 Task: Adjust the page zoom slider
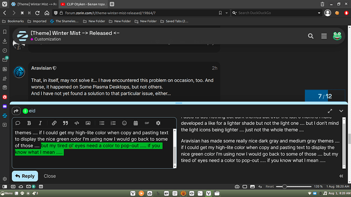(x=294, y=186)
